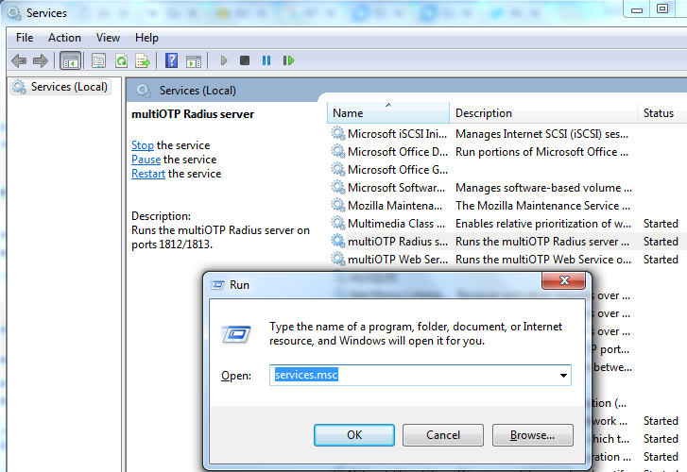Sort by the Name column header
Screen dimensions: 687x472
coord(388,113)
